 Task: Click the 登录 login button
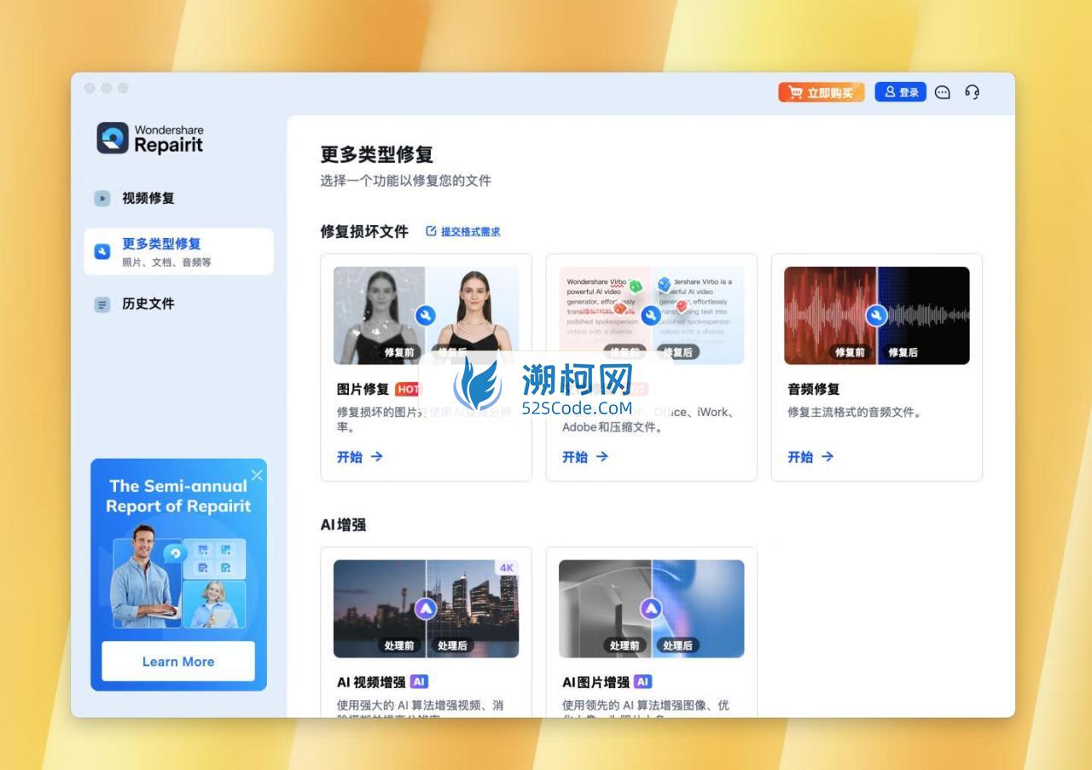tap(900, 92)
